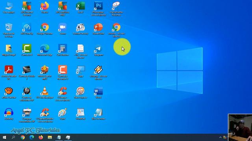Open Centro de soluciones HP shortcut
Image resolution: width=252 pixels, height=141 pixels.
pos(27,94)
